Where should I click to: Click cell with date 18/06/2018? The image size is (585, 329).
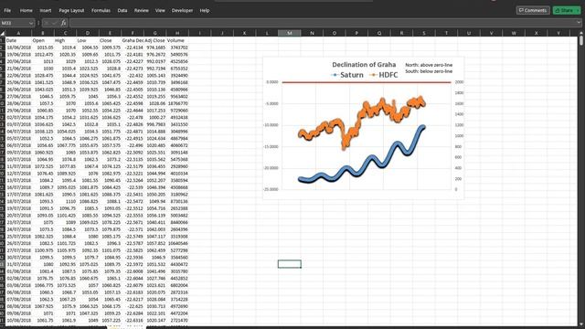pyautogui.click(x=18, y=48)
